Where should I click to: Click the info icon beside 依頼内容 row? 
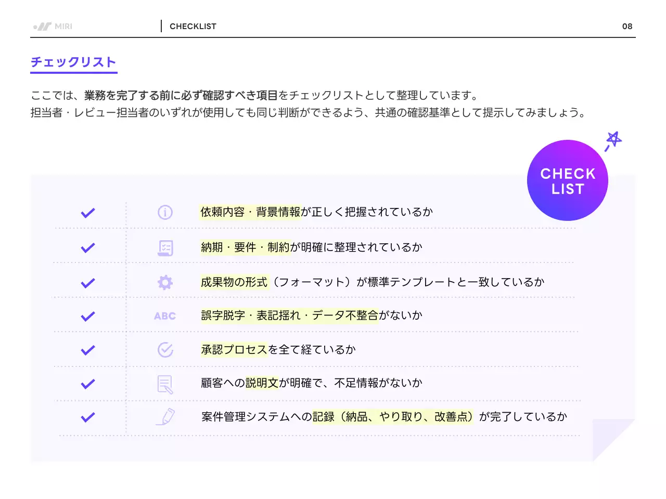(x=164, y=212)
